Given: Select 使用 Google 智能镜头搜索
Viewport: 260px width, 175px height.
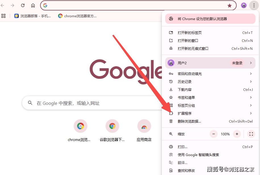Looking at the screenshot, I should (x=210, y=155).
